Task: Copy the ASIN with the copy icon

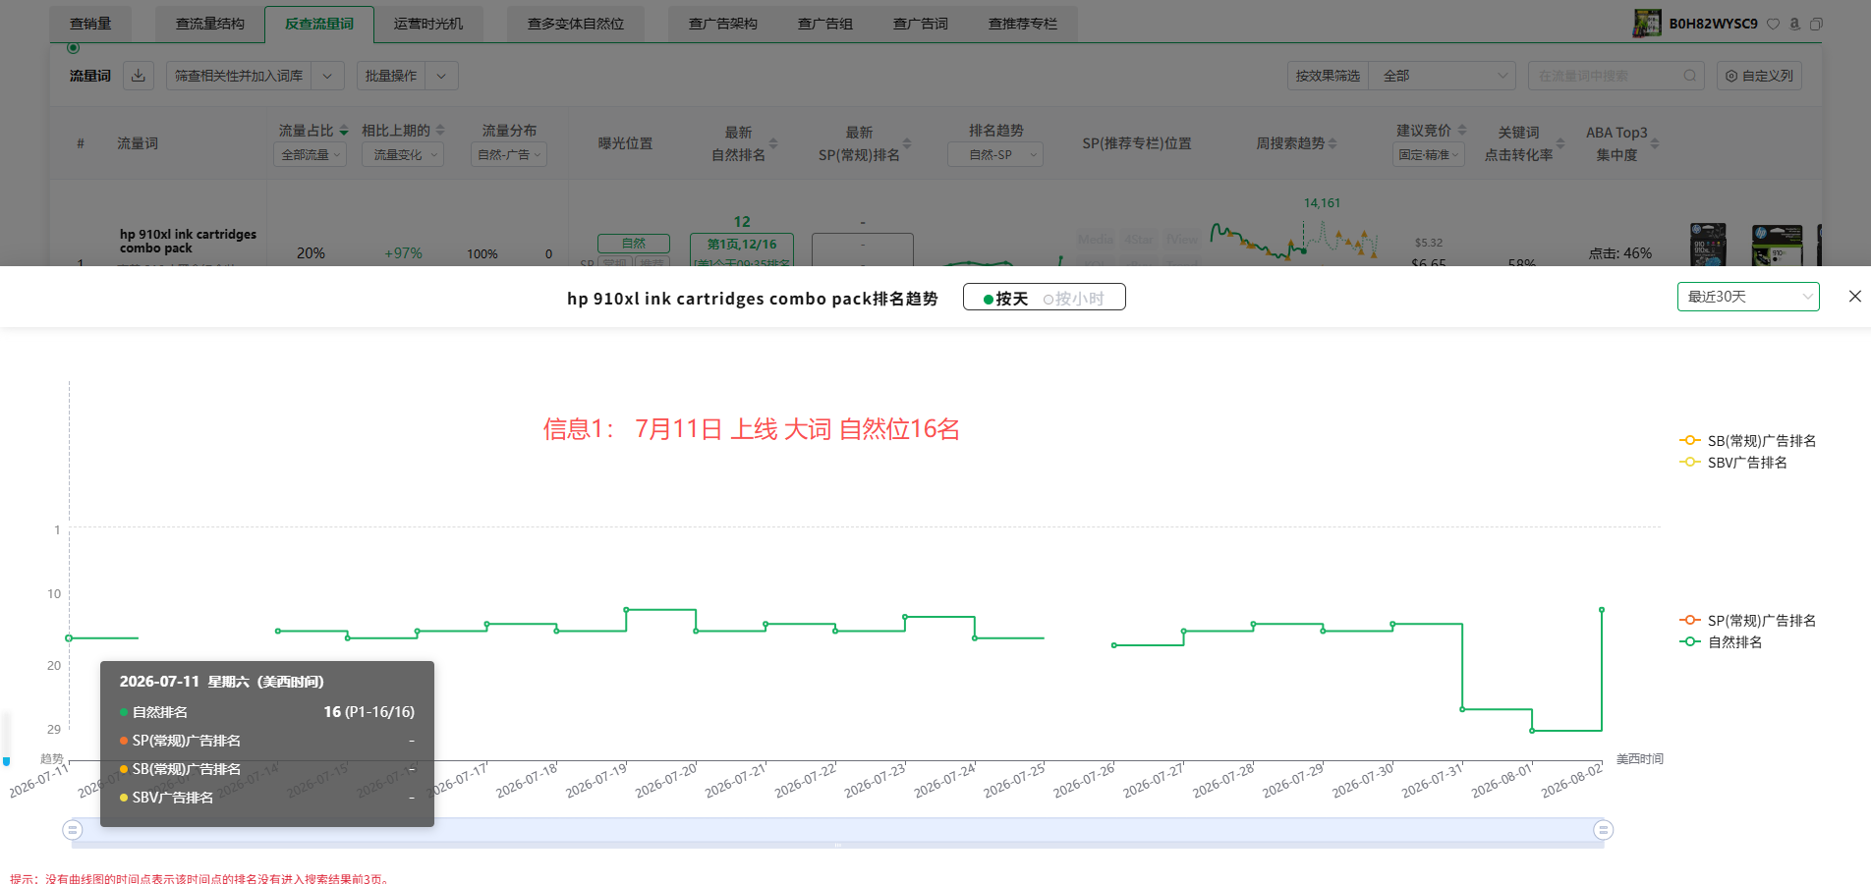Action: [x=1816, y=24]
